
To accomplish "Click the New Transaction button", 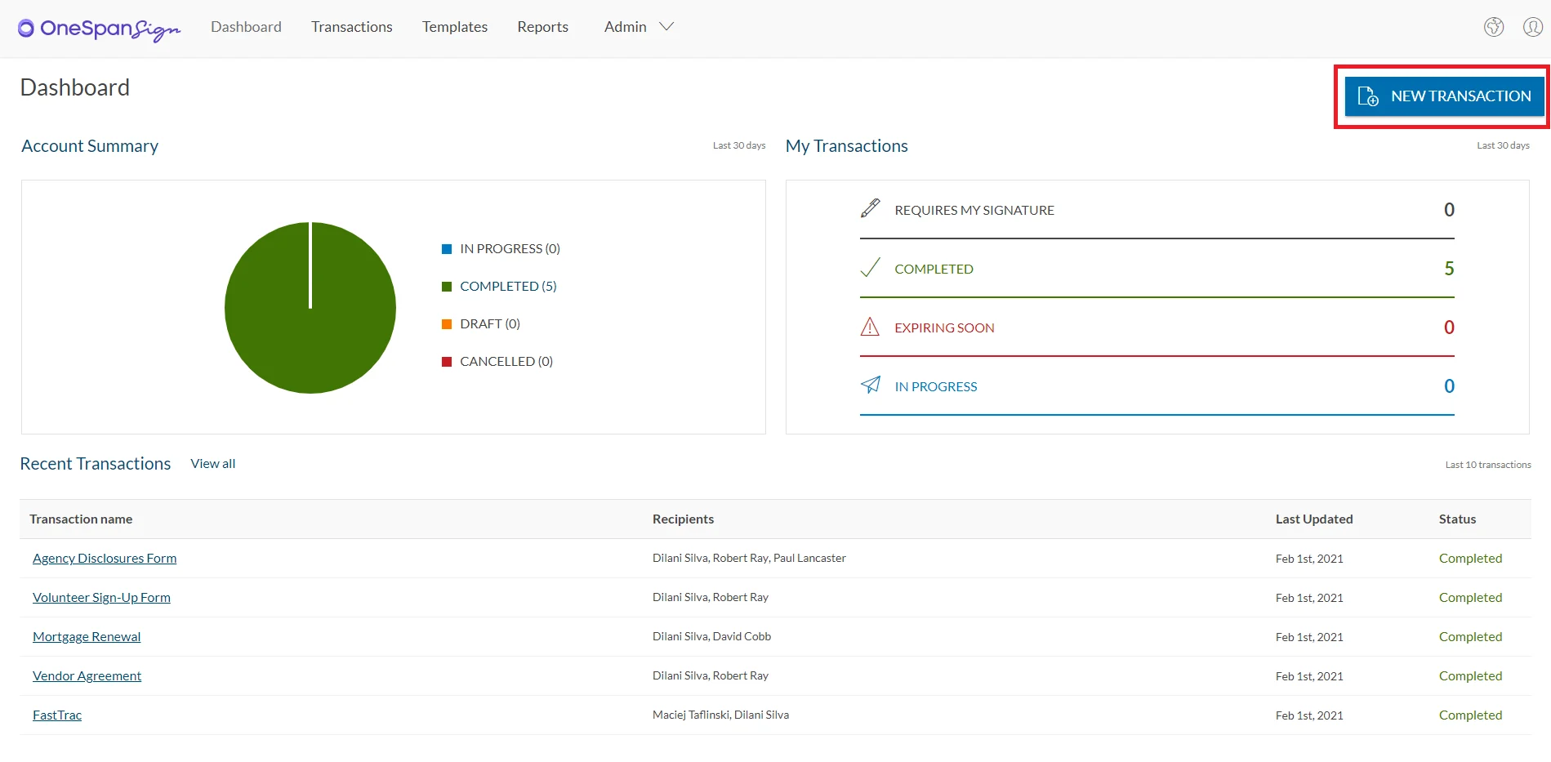I will point(1444,96).
